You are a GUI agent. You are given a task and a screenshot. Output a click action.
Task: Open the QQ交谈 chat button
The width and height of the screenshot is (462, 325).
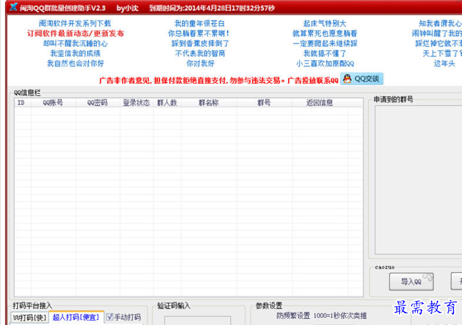pyautogui.click(x=361, y=79)
